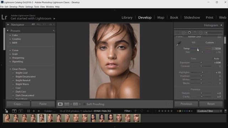Click Get started with Lightroom link
Screen dimensions: 228x128
click(x=31, y=18)
